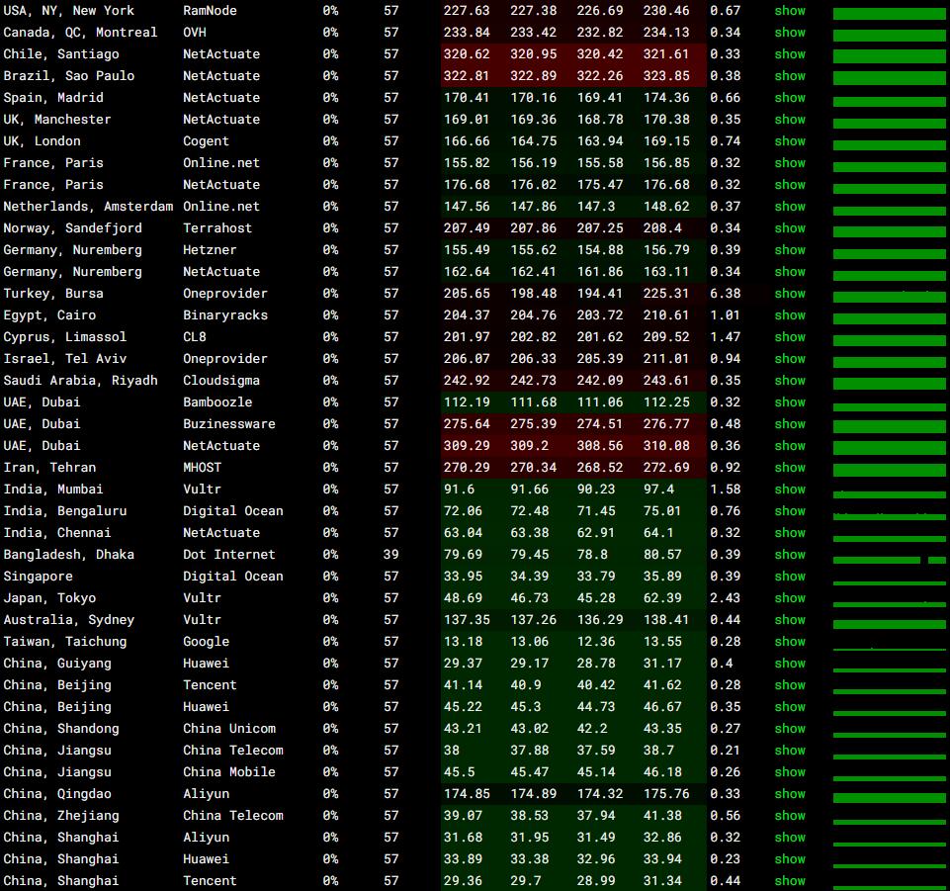Click the 'MHOST' provider name
Viewport: 950px width, 891px height.
[x=203, y=468]
